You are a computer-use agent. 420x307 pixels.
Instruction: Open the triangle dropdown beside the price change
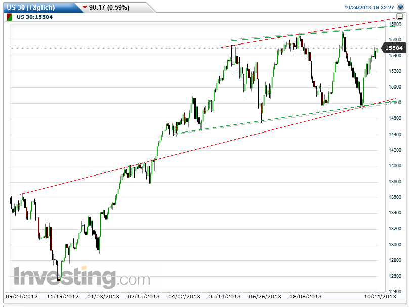[x=85, y=7]
